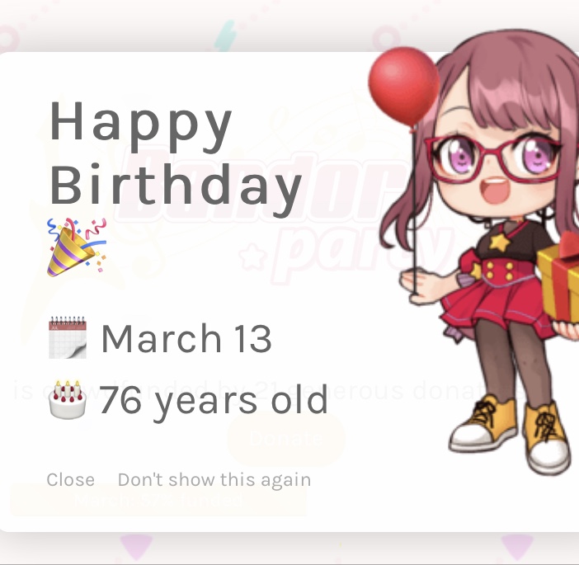Click the gold star badge on the outfit
579x565 pixels.
point(499,242)
